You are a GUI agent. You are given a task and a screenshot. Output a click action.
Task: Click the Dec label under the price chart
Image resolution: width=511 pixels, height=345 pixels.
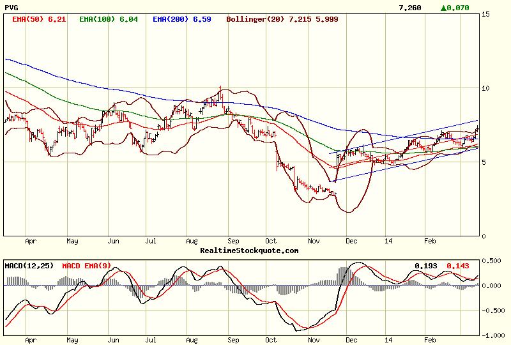351,241
